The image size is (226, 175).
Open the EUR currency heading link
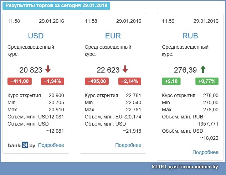point(113,36)
